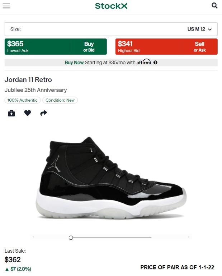Select the $365 Lowest Ask section
This screenshot has height=276, width=222.
pyautogui.click(x=38, y=47)
